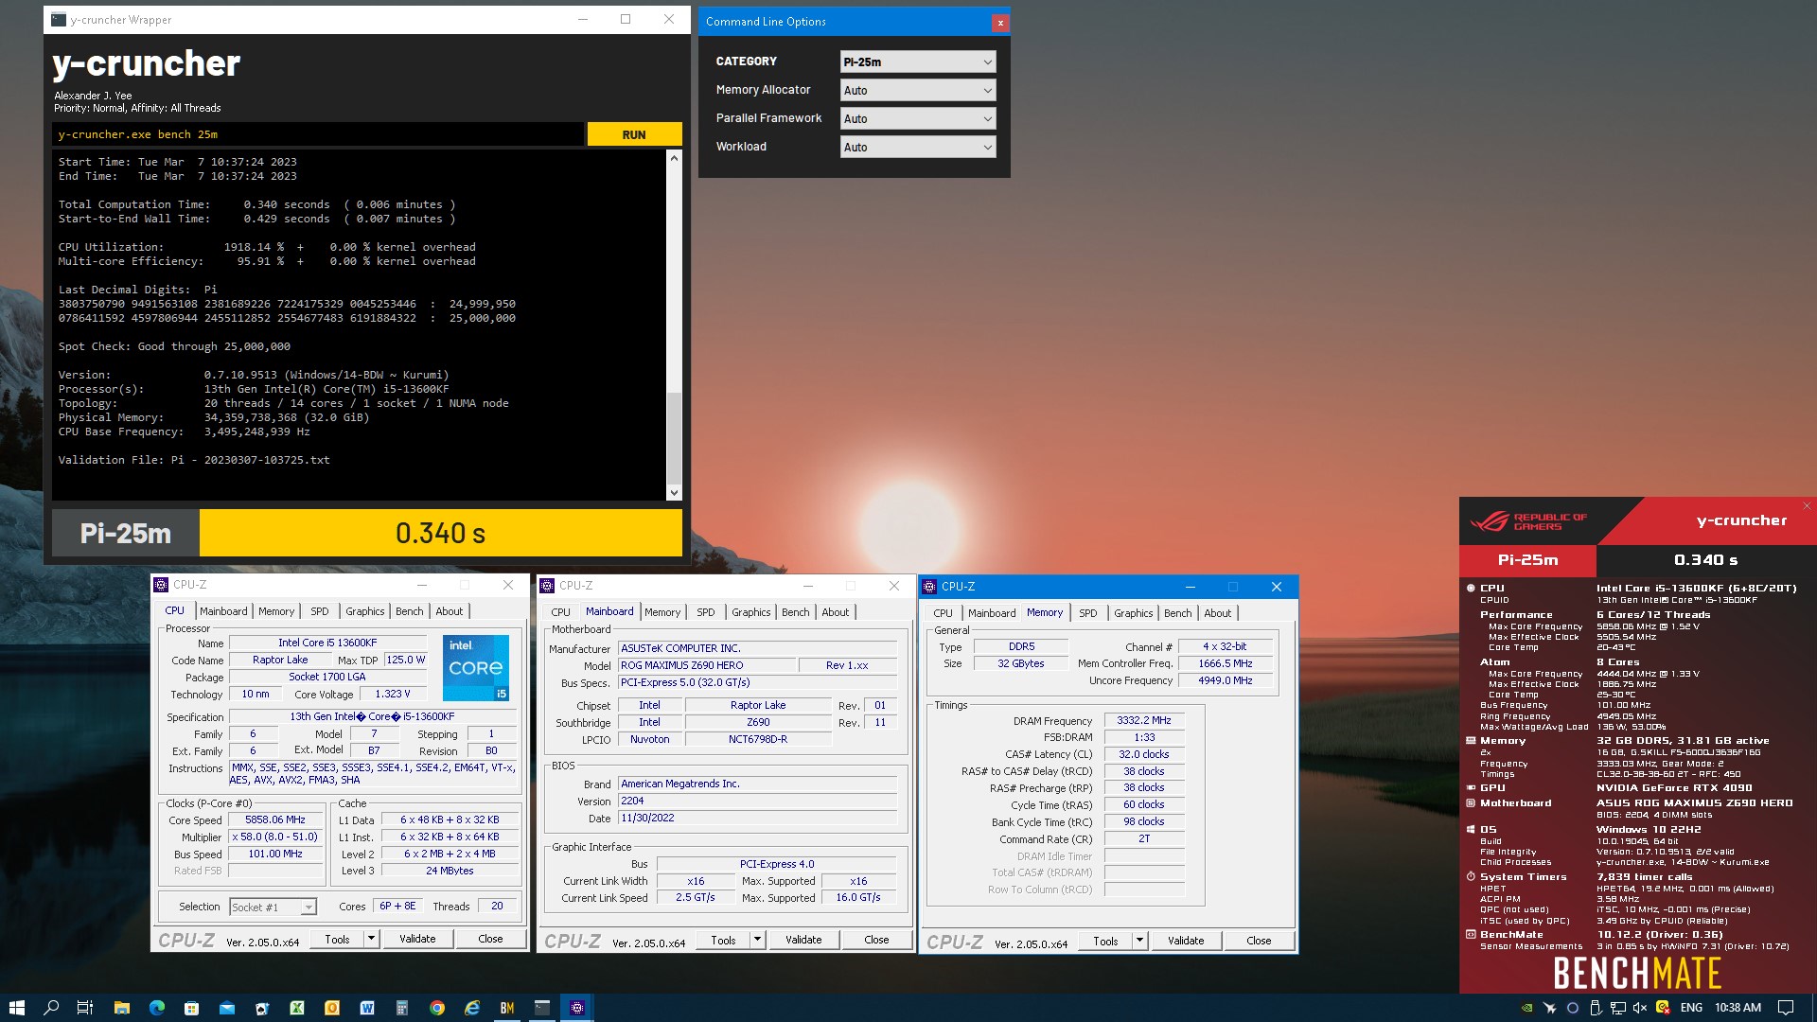
Task: Switch to y-cruncher console taskbar icon
Action: pyautogui.click(x=542, y=1008)
